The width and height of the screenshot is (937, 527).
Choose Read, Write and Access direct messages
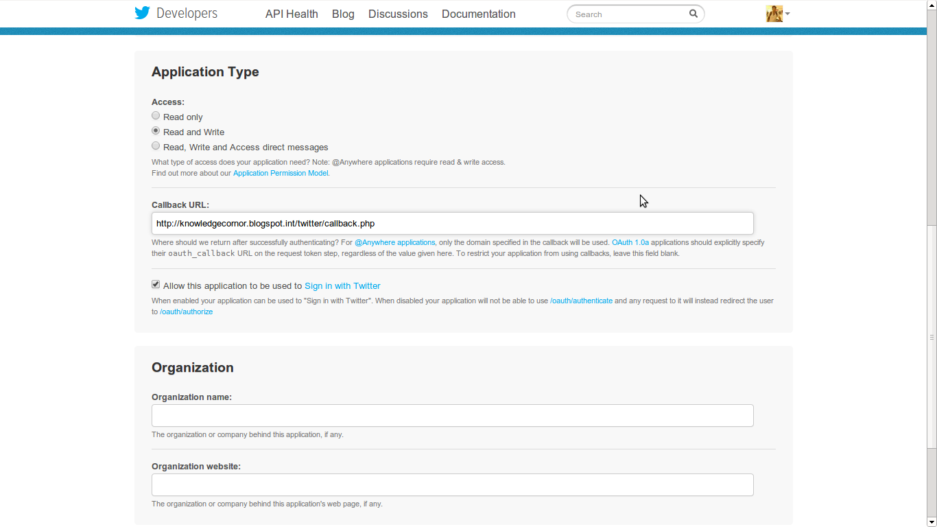coord(156,146)
